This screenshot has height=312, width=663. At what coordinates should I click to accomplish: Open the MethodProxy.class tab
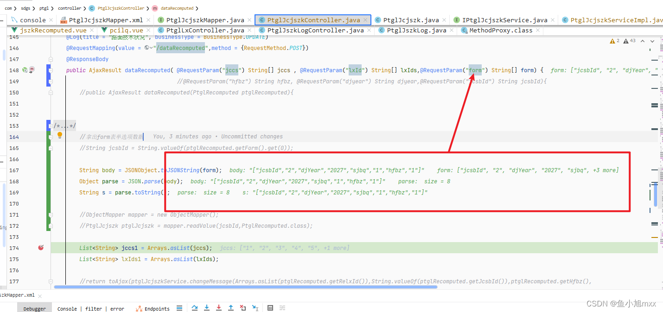(501, 30)
